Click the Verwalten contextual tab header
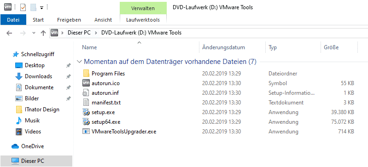The width and height of the screenshot is (368, 167). 143,8
